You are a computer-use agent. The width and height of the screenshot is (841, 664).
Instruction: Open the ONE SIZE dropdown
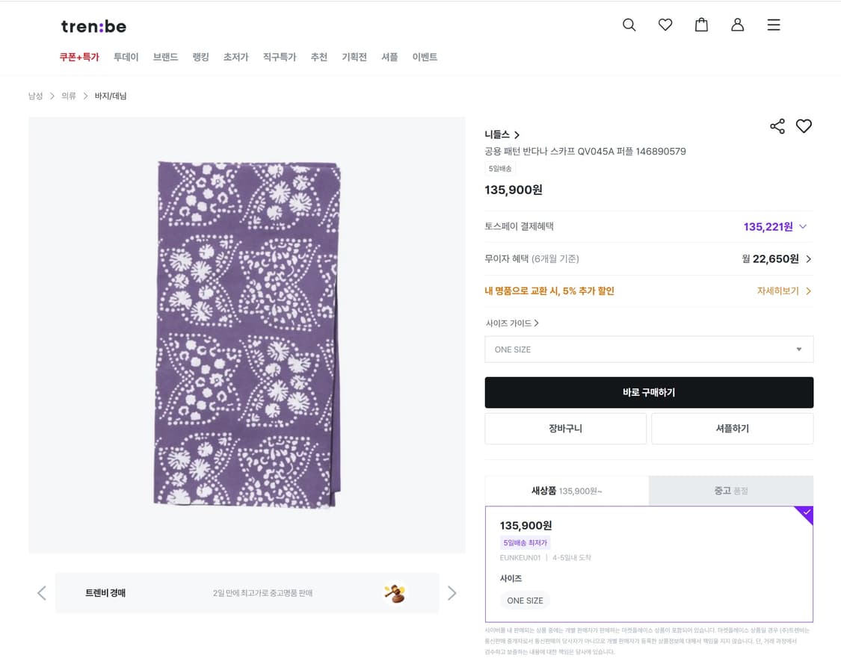[649, 350]
